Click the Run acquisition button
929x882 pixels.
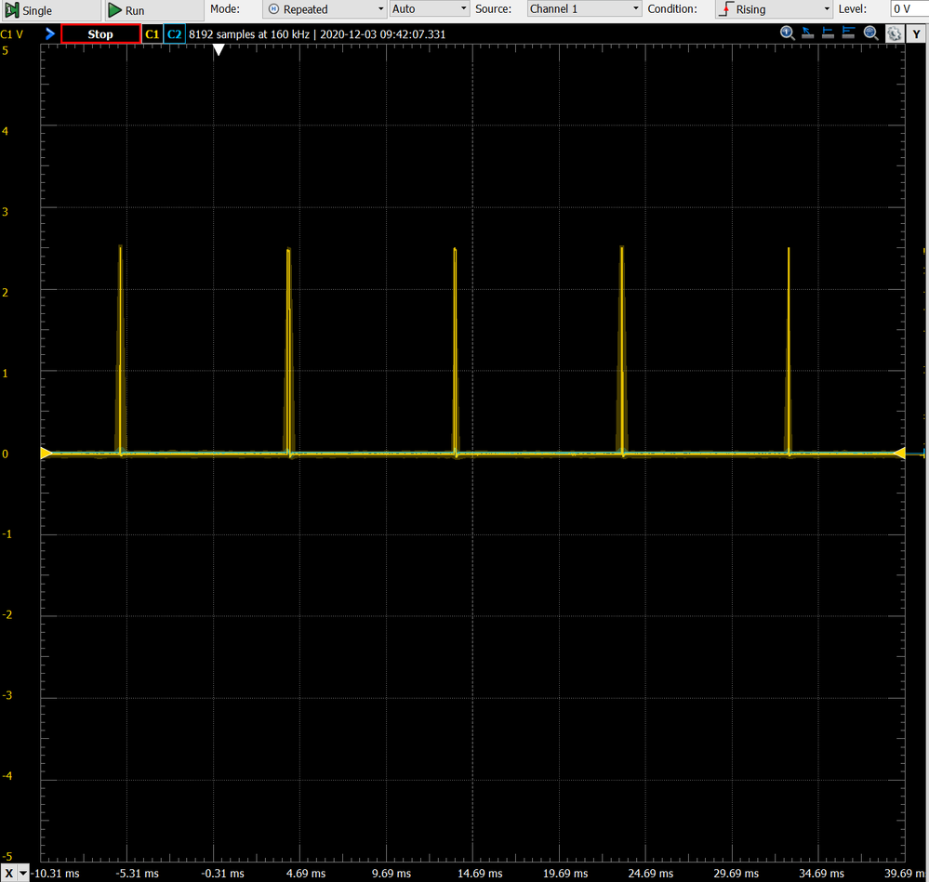pyautogui.click(x=153, y=10)
